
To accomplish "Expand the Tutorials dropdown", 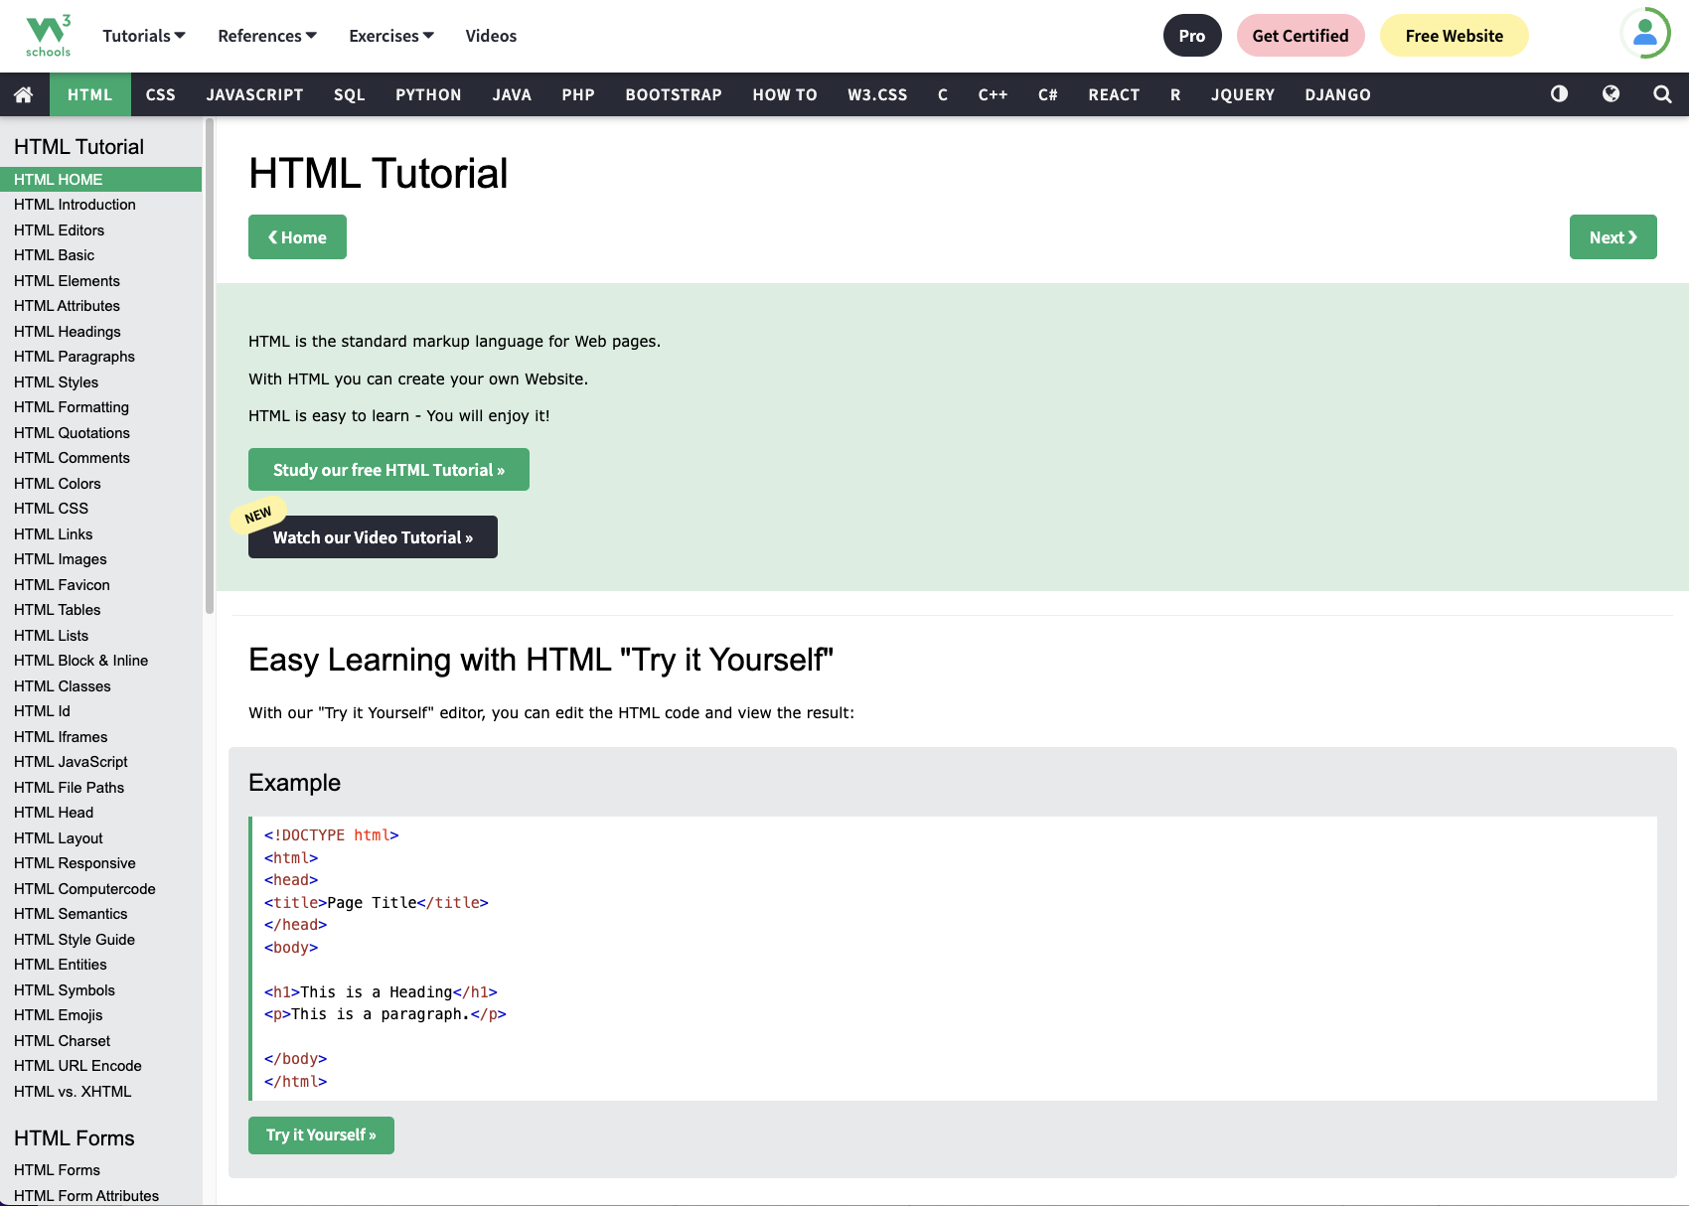I will point(144,36).
